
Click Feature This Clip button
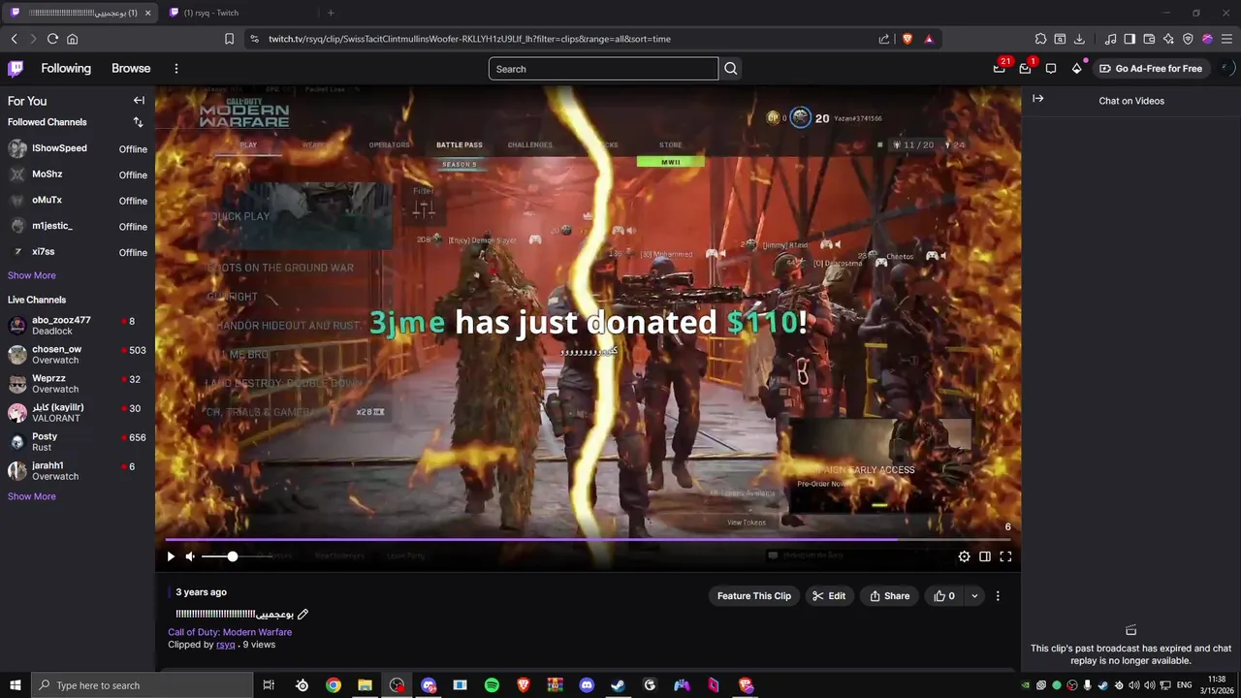754,596
